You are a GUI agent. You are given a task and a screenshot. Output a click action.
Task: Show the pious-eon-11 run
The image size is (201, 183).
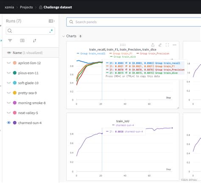[9, 73]
